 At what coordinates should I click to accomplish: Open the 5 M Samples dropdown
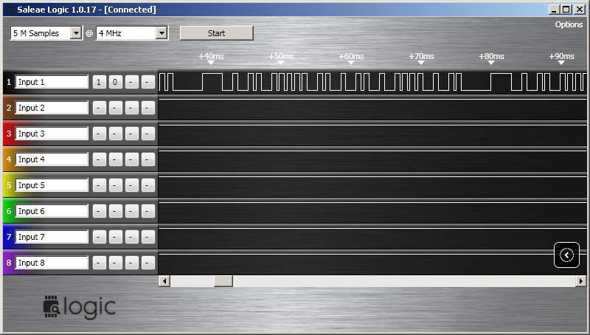coord(46,33)
